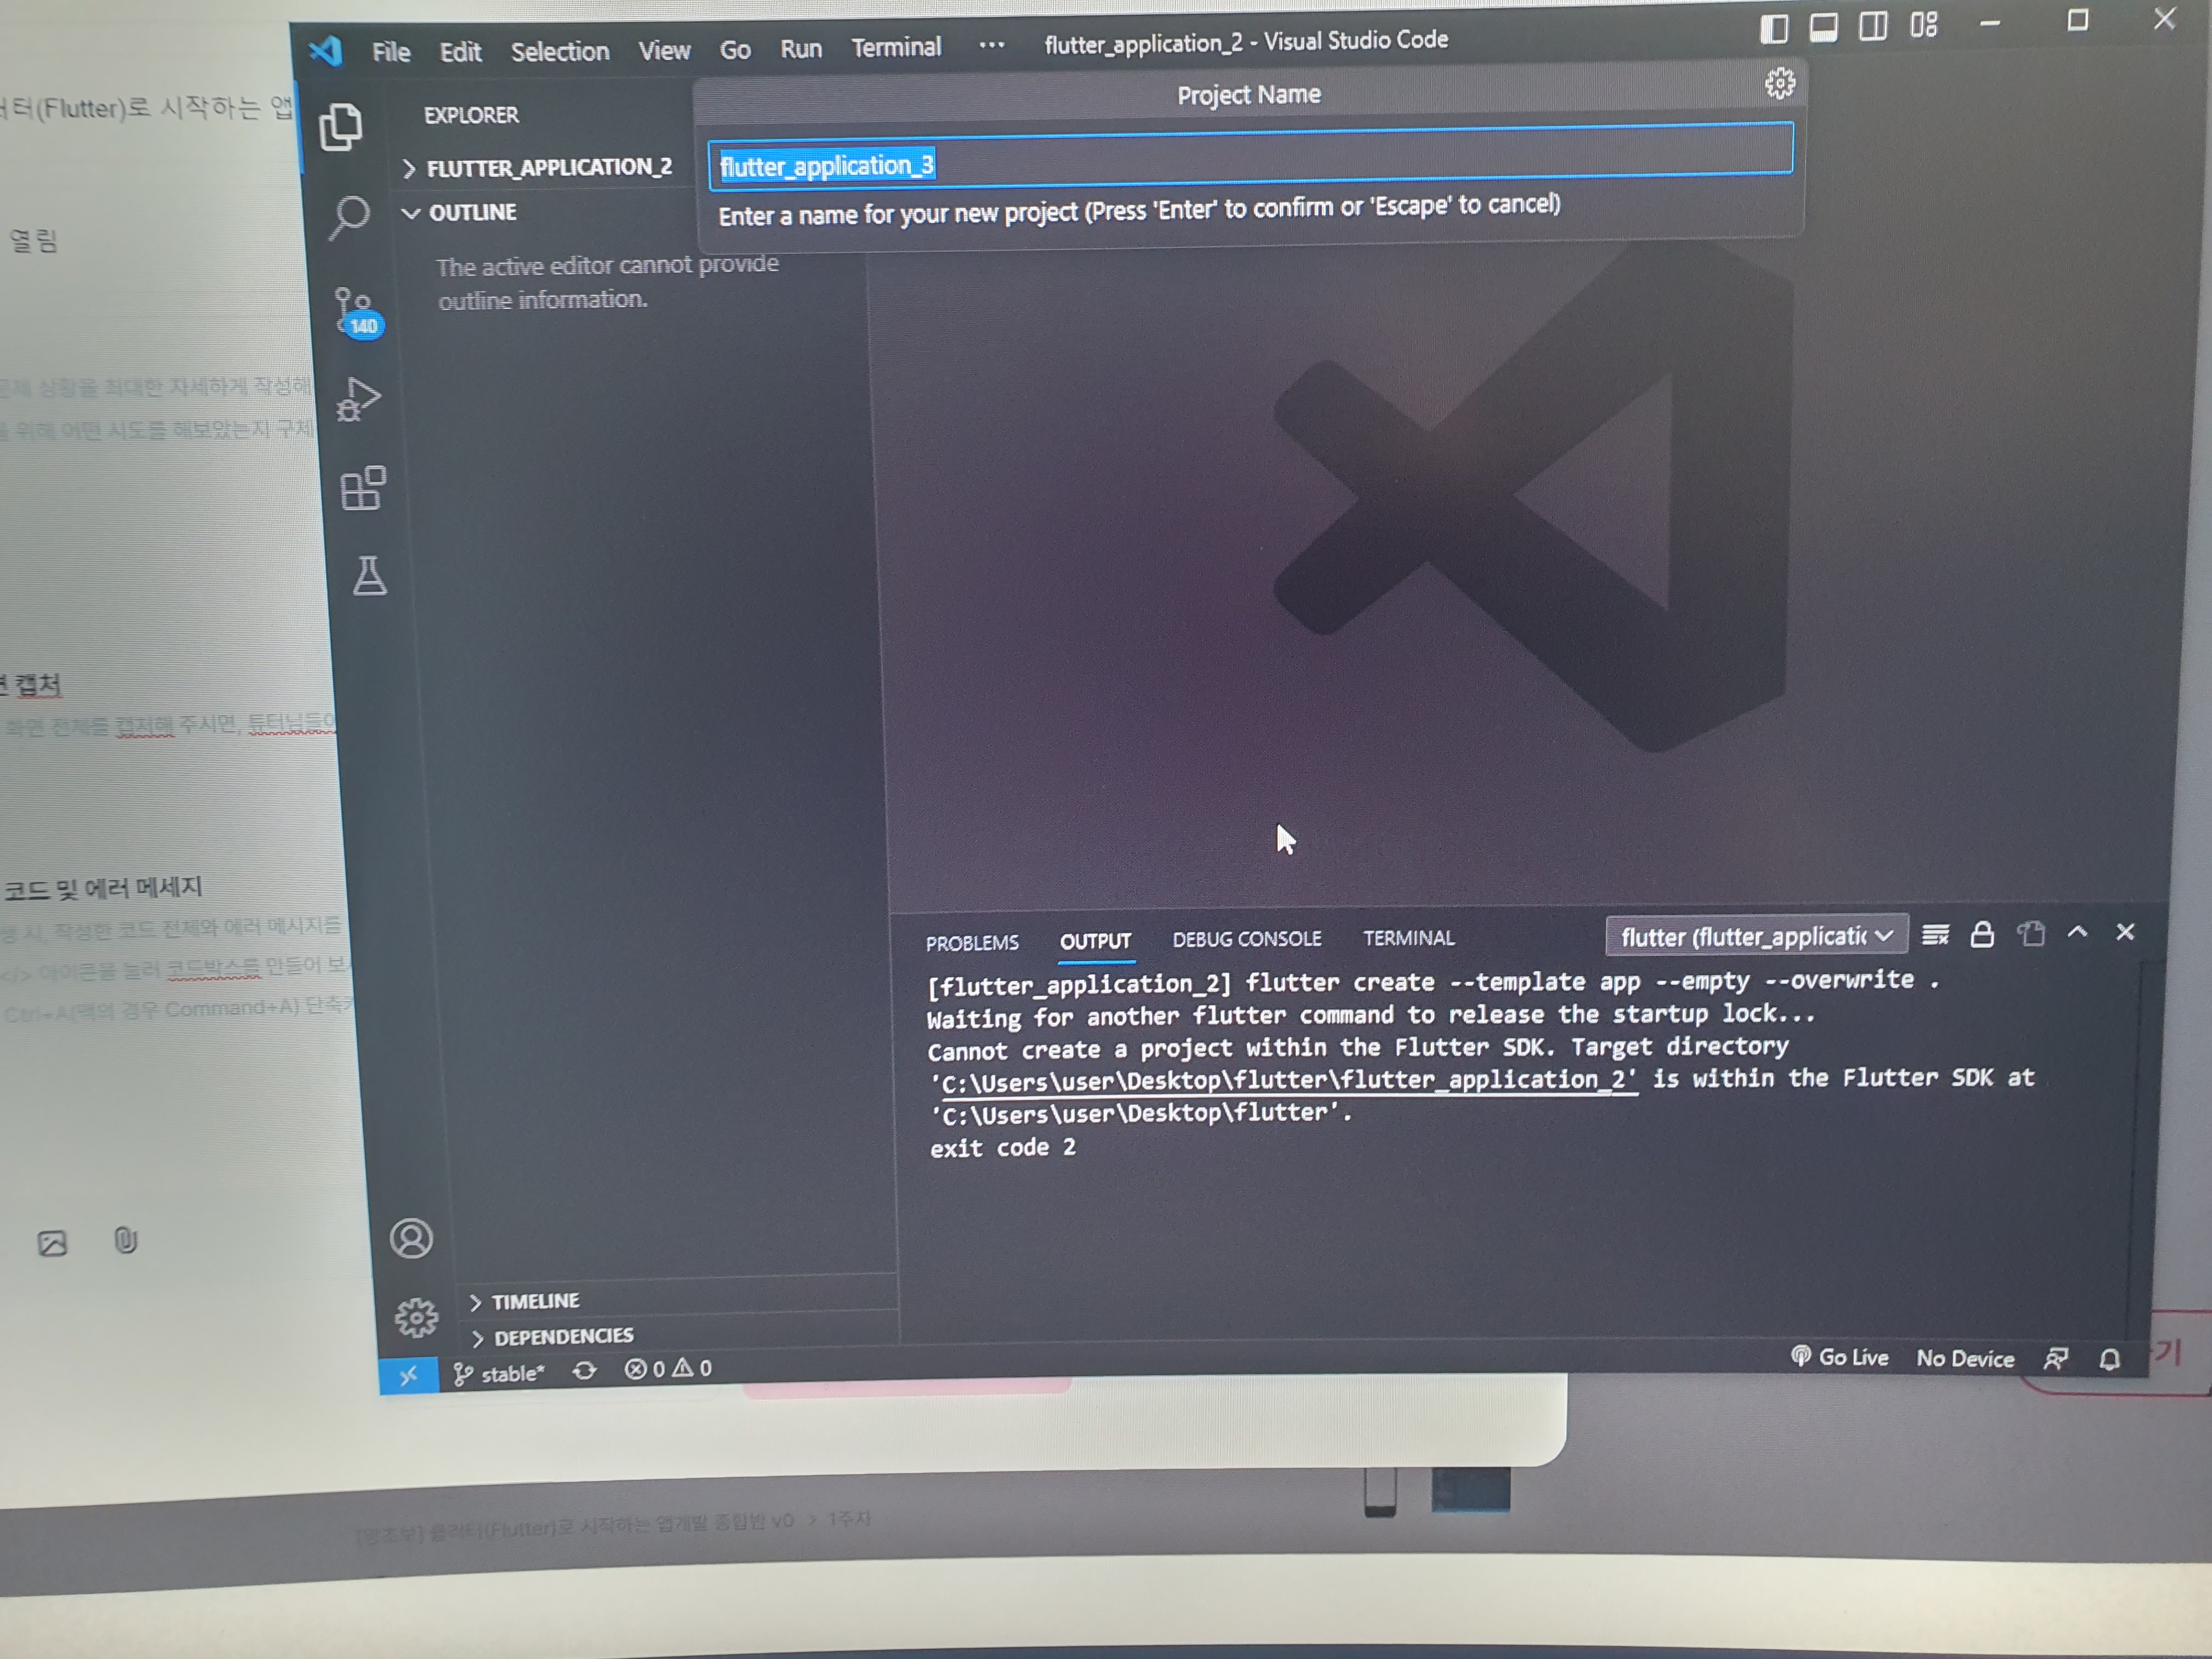2212x1659 pixels.
Task: Clear the Output panel contents
Action: (1935, 934)
